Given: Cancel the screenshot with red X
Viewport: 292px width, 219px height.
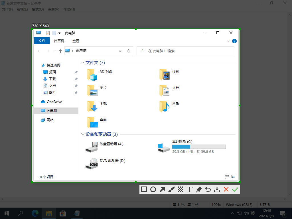Looking at the screenshot, I should 226,189.
